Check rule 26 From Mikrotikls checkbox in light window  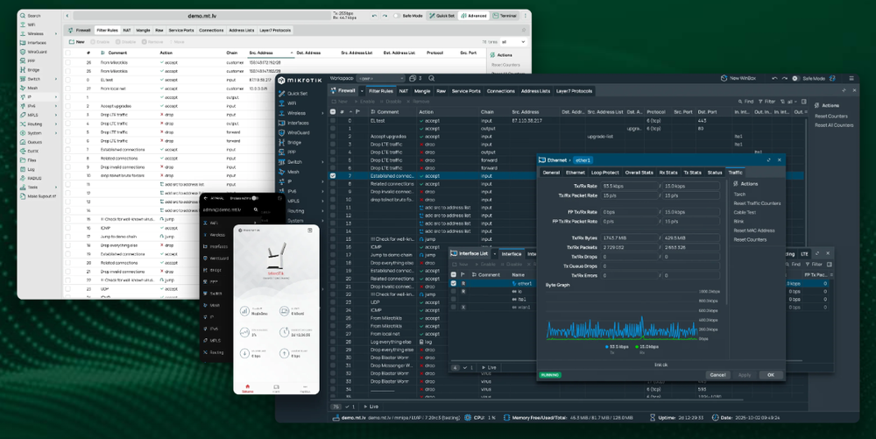[67, 62]
